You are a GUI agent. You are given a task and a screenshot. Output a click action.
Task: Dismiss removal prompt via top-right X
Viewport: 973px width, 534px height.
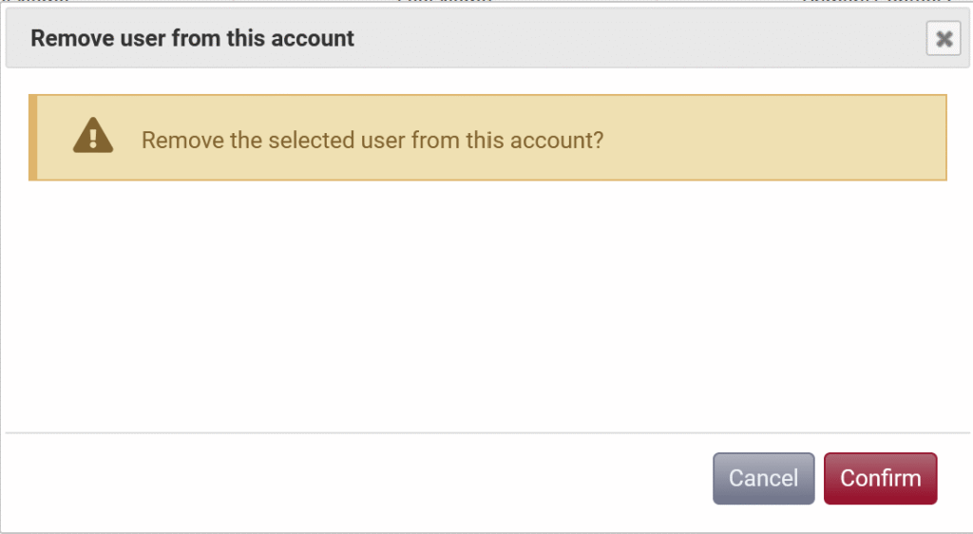pyautogui.click(x=944, y=39)
